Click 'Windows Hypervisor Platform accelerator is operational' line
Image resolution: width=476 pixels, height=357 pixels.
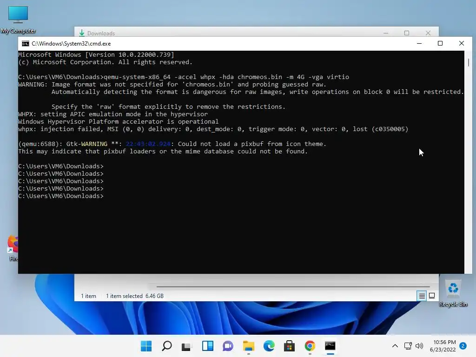[119, 122]
